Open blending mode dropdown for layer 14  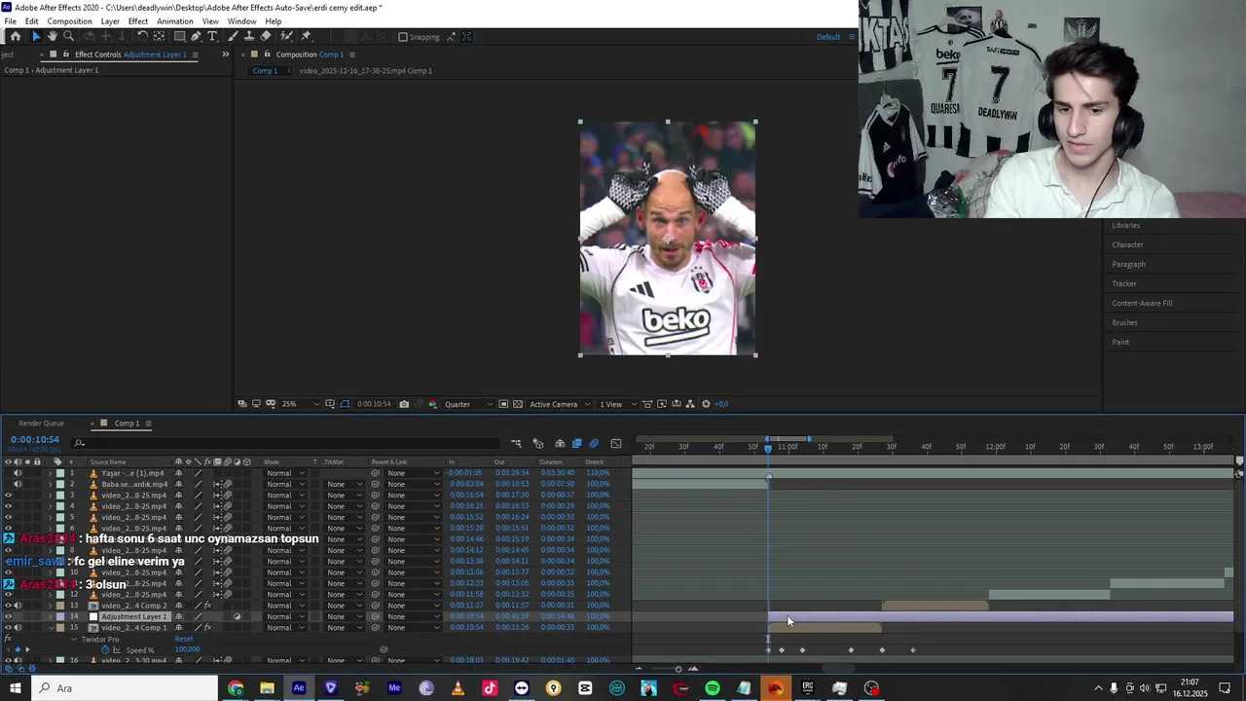tap(285, 616)
